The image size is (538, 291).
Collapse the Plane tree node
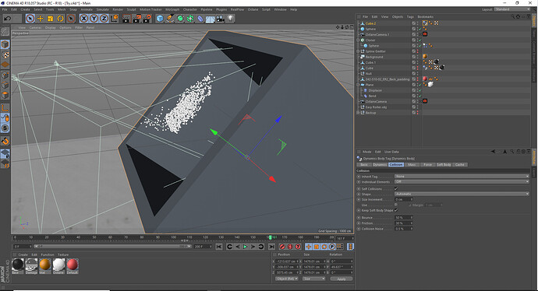(358, 85)
